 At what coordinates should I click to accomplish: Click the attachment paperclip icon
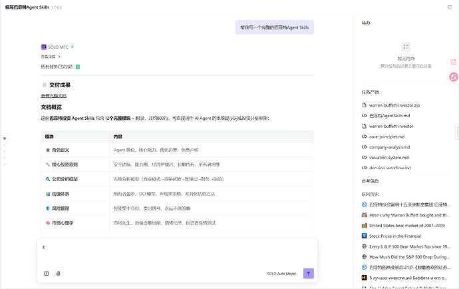(59, 274)
